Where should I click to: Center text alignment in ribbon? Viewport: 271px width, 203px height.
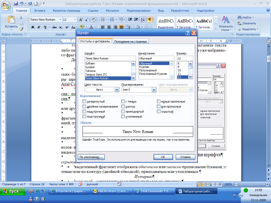[109, 27]
